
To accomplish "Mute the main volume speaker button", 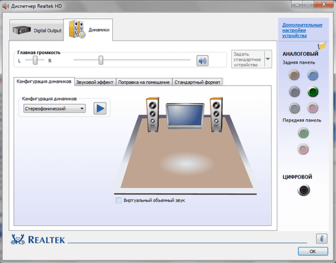I will 202,61.
